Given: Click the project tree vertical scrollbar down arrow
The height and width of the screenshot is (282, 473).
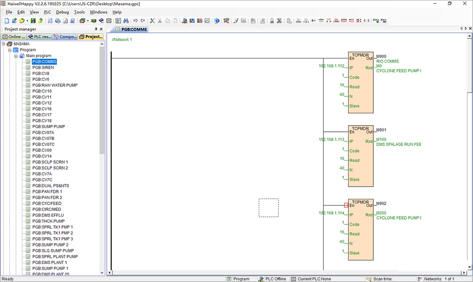Looking at the screenshot, I should point(102,273).
